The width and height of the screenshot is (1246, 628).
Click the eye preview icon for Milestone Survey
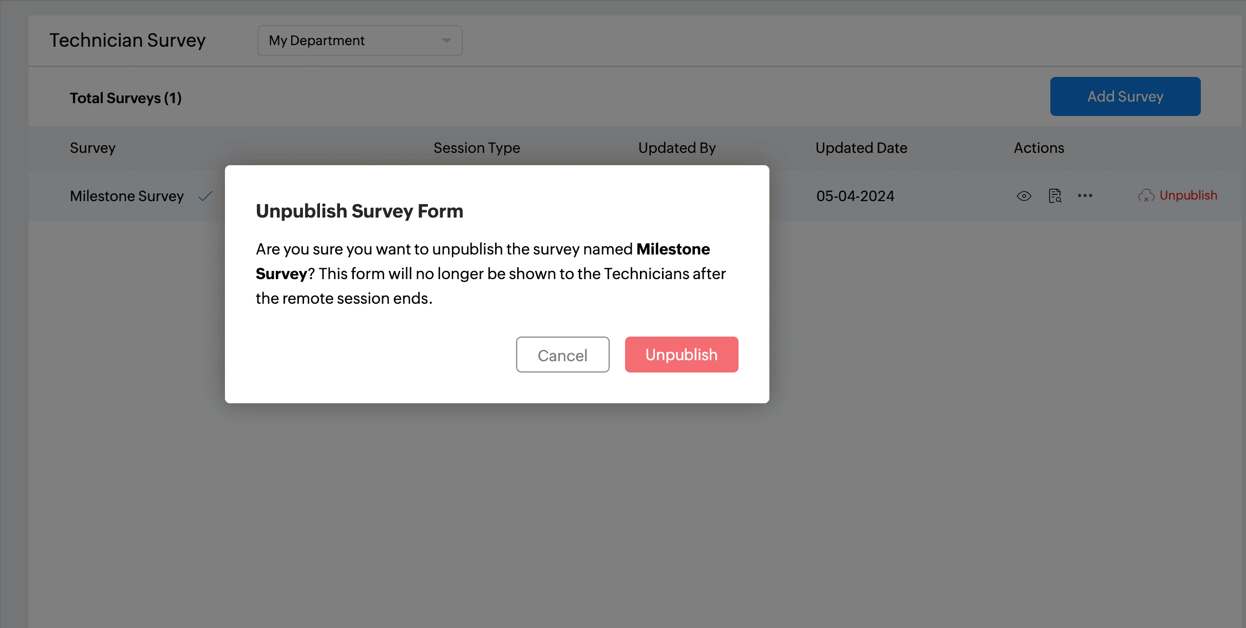(x=1024, y=196)
